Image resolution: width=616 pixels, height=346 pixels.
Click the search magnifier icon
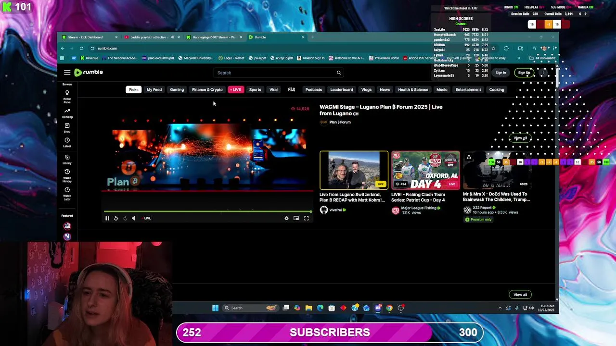(x=338, y=73)
